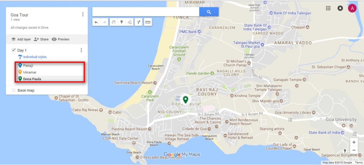Image resolution: width=364 pixels, height=165 pixels.
Task: Click Share in the map panel
Action: [x=41, y=39]
